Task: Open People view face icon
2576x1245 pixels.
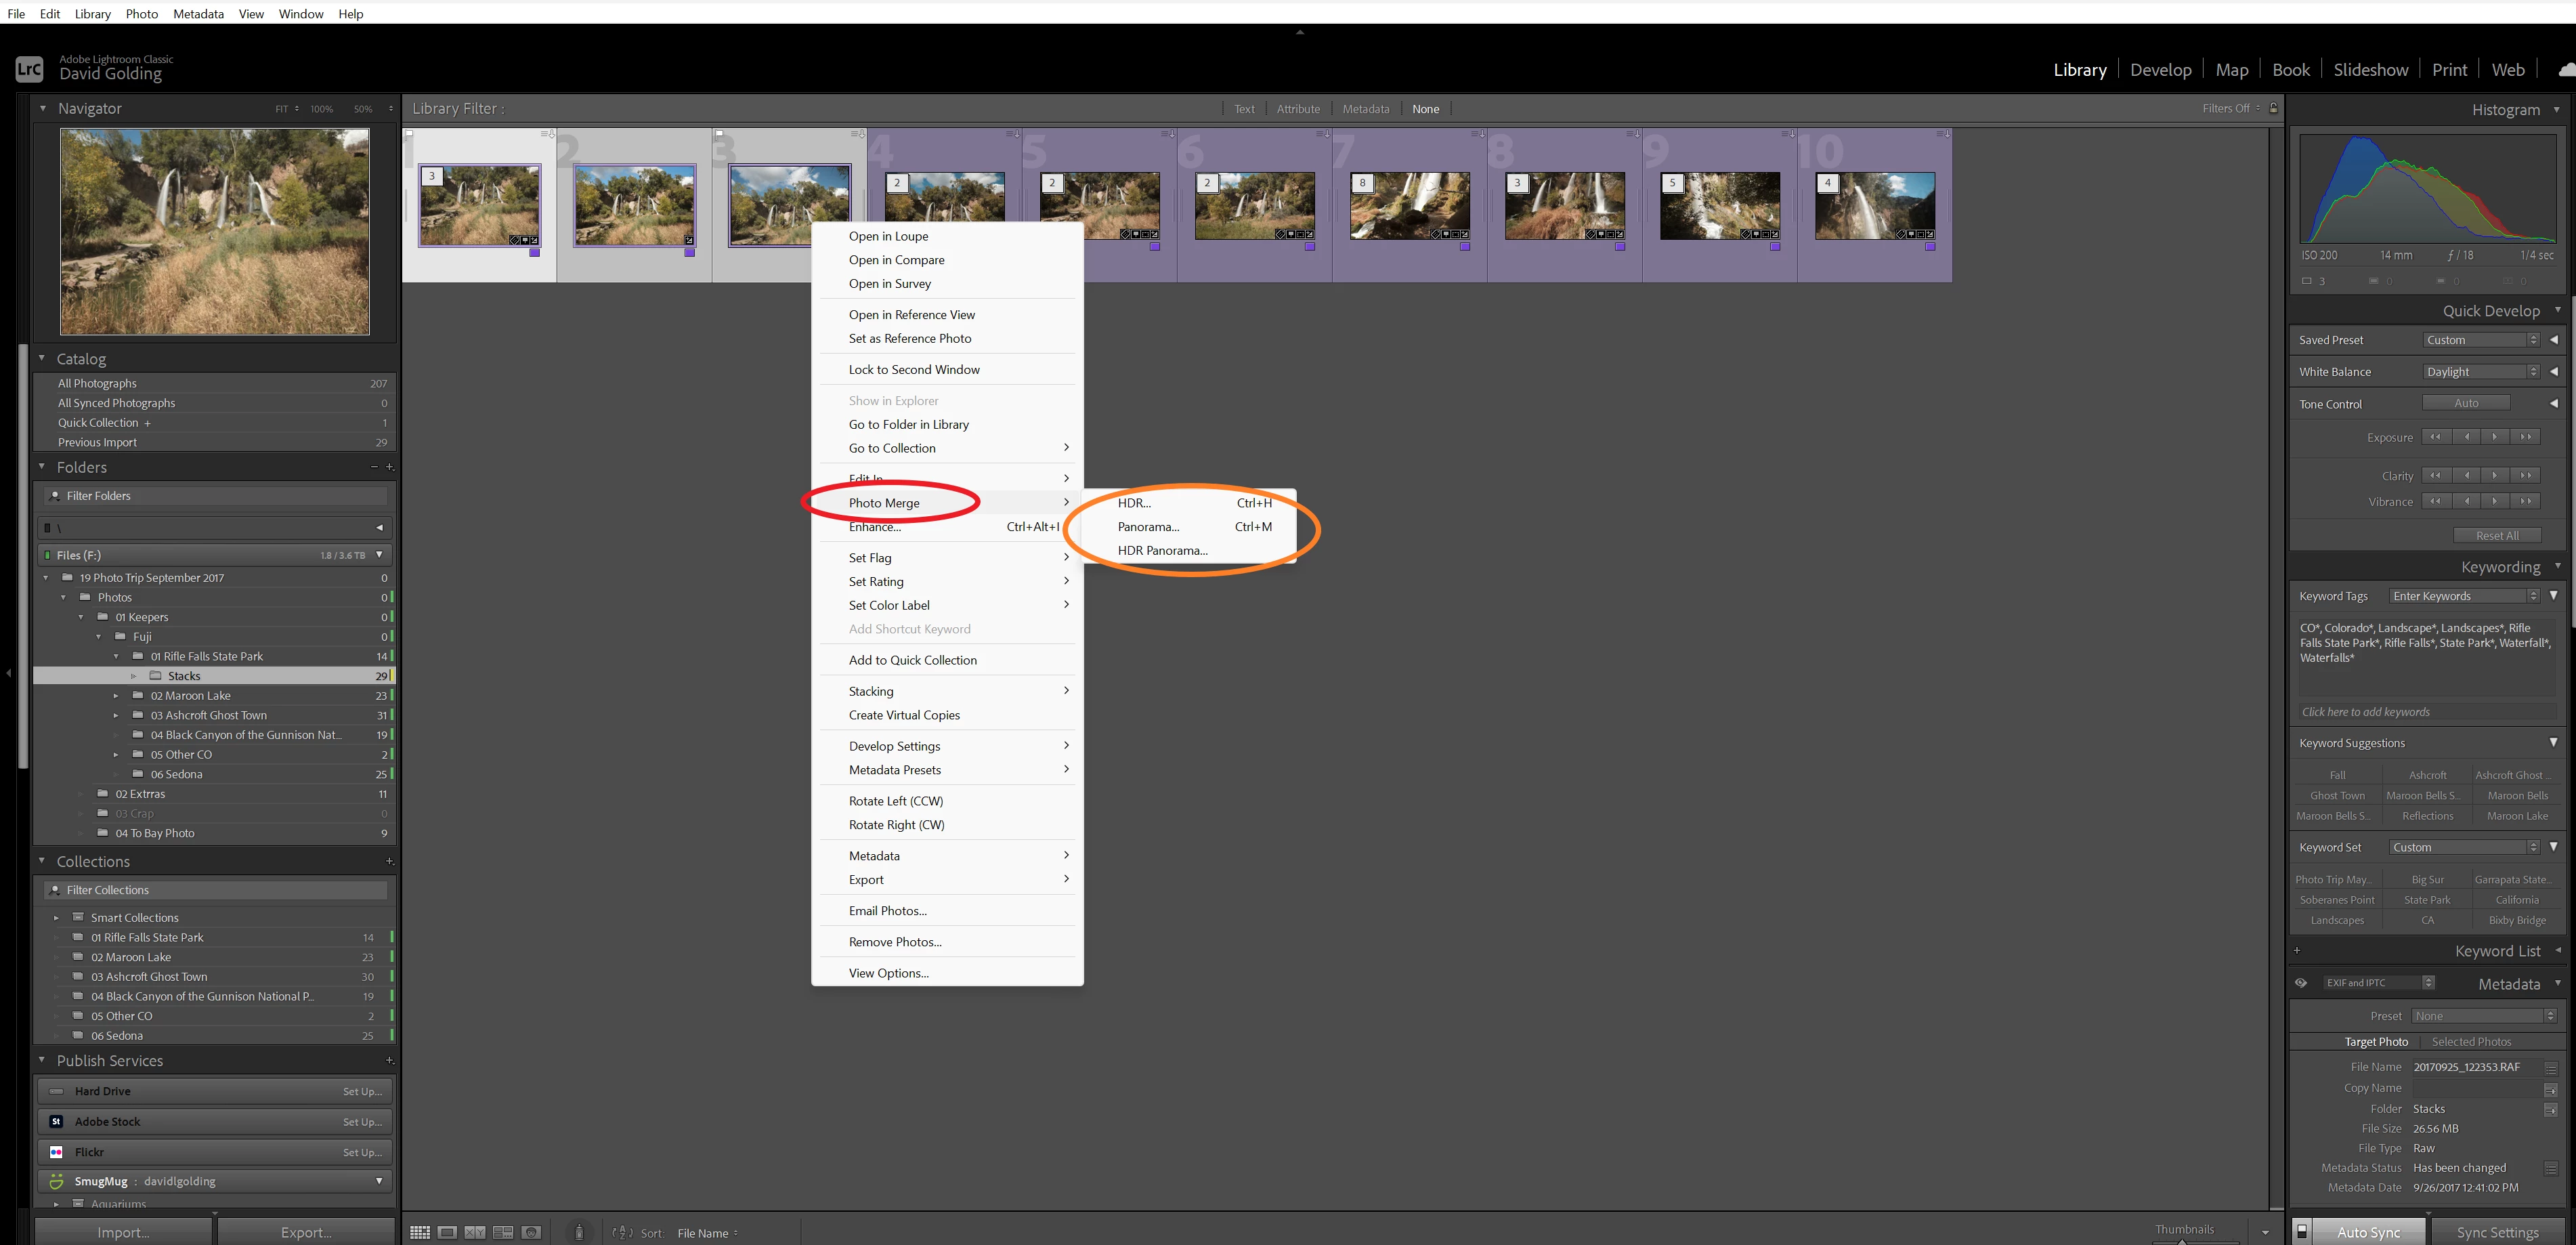Action: (x=531, y=1232)
